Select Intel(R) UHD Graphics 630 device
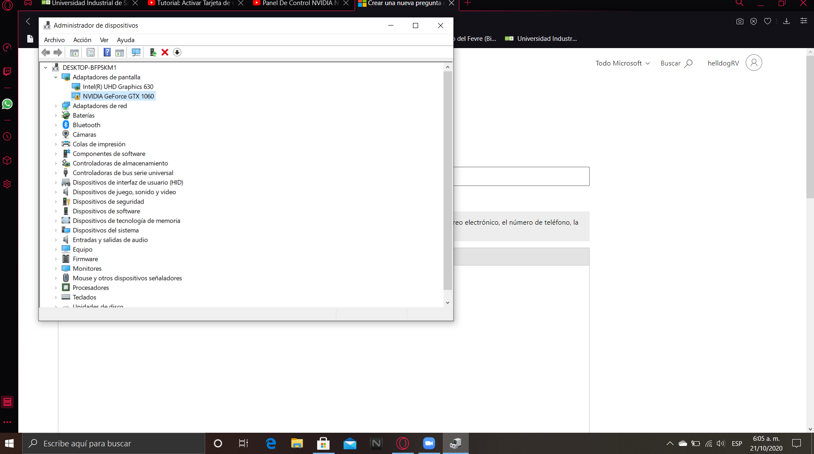The width and height of the screenshot is (814, 454). click(118, 87)
